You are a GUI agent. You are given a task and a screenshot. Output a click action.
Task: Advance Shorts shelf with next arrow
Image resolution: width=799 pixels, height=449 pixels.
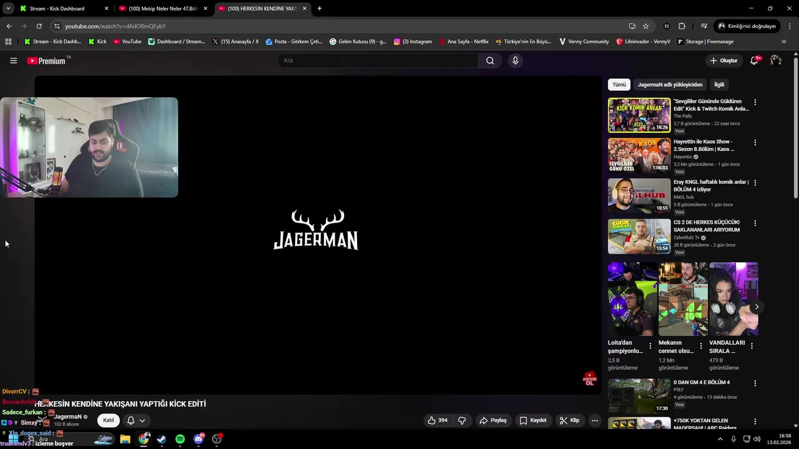pyautogui.click(x=757, y=307)
